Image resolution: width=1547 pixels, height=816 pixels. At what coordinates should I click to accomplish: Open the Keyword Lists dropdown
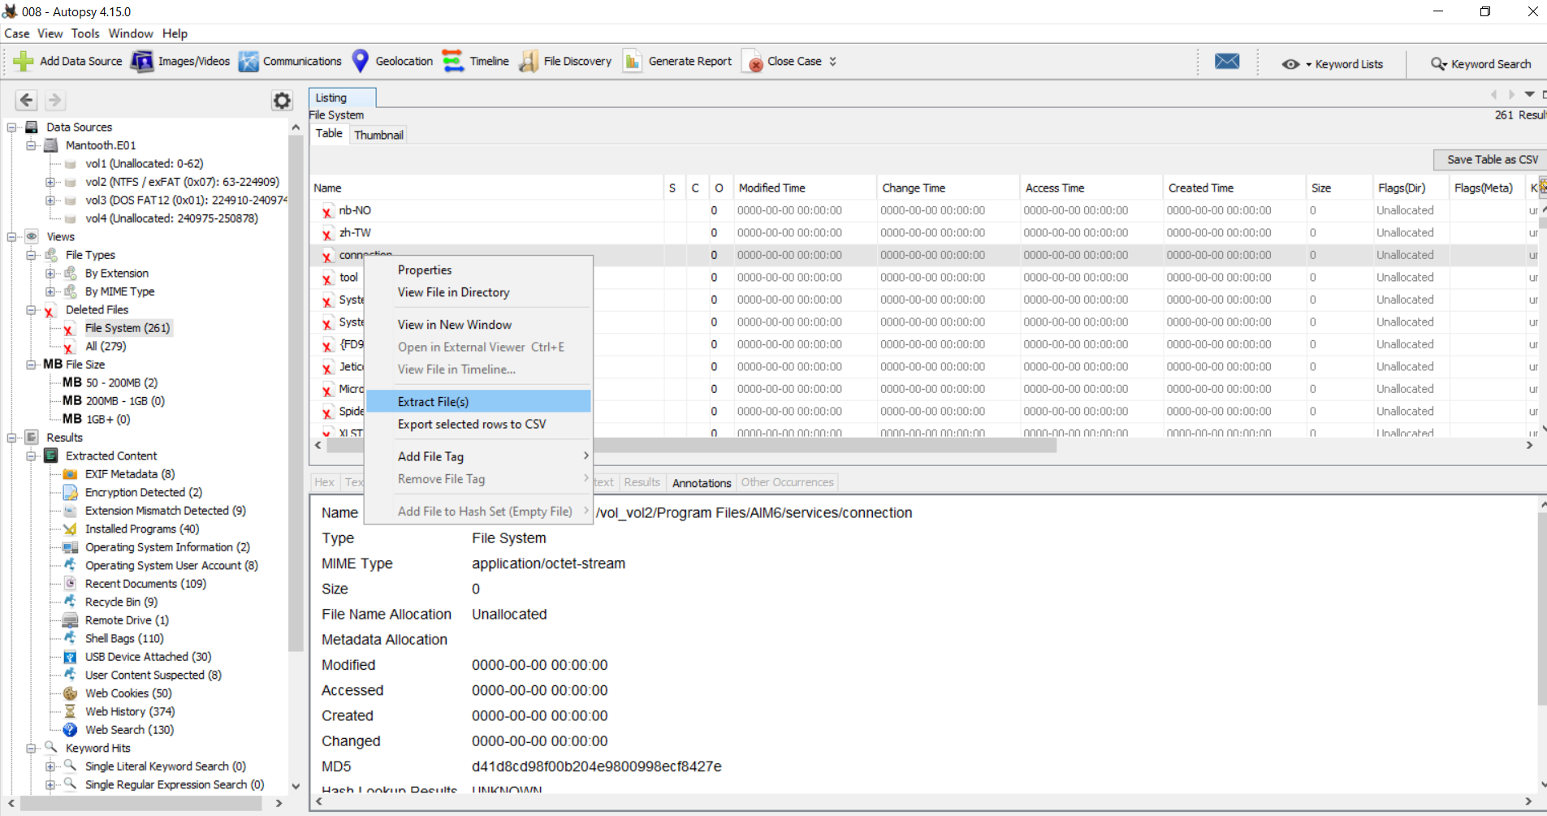[1333, 64]
